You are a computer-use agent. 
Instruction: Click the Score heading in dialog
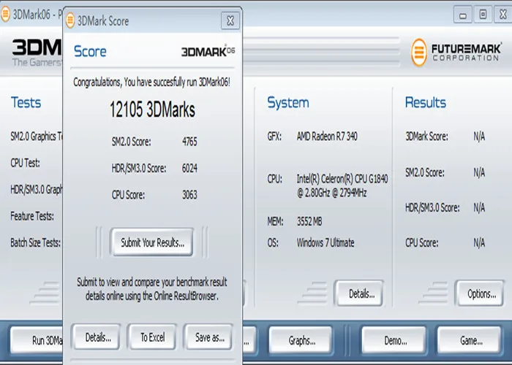point(90,51)
